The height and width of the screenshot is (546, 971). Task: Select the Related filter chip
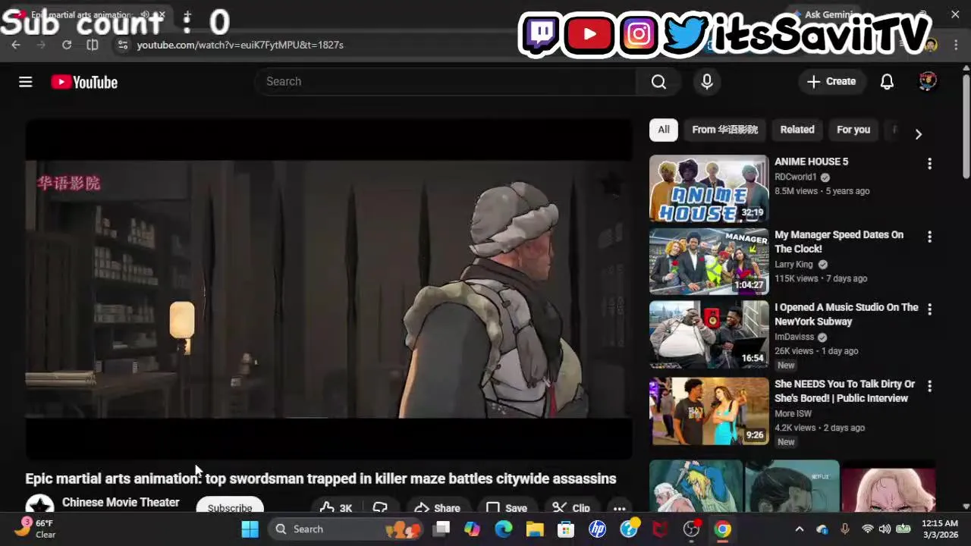click(x=797, y=130)
